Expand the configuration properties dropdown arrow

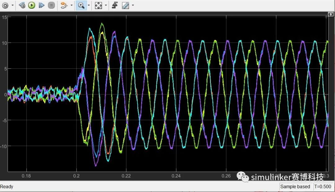[12, 5]
